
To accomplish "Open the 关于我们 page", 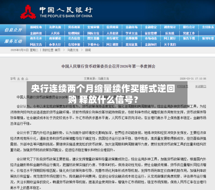I will click(x=170, y=44).
